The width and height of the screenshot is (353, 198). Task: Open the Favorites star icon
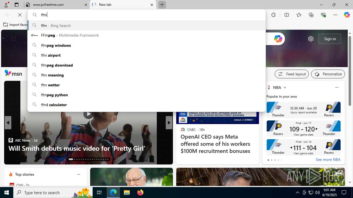[x=299, y=15]
